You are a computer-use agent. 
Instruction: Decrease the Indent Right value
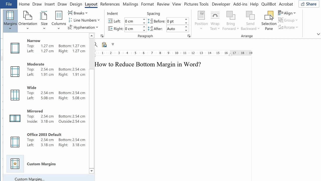tap(144, 30)
